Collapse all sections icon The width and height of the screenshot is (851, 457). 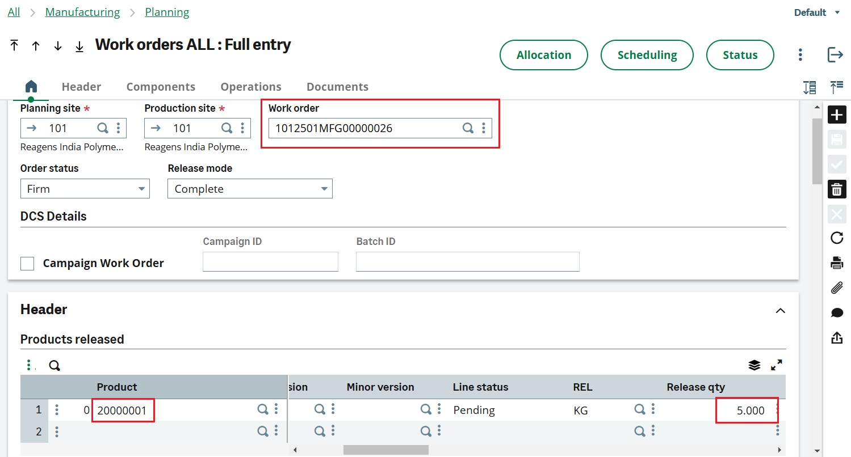click(x=837, y=87)
